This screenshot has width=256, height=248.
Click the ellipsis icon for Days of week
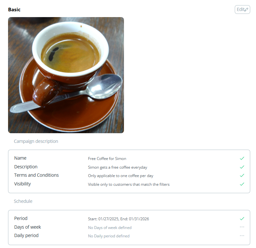pos(242,227)
